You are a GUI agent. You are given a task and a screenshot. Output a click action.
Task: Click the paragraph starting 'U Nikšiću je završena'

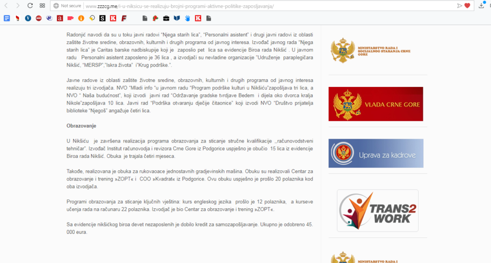[190, 149]
